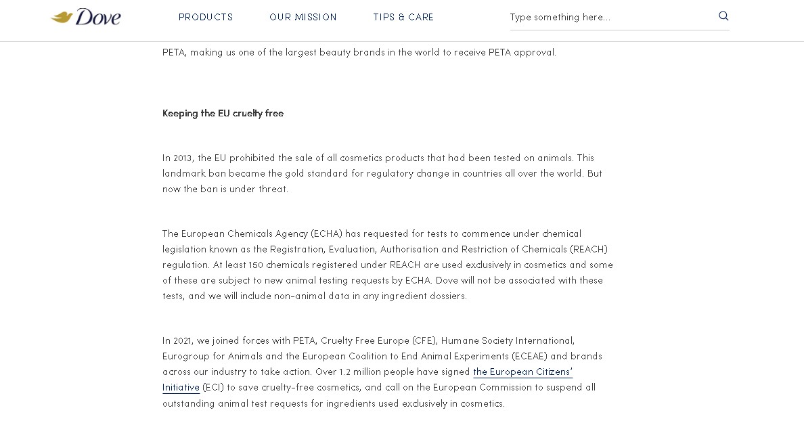Click the Dove home link in the header

point(86,17)
